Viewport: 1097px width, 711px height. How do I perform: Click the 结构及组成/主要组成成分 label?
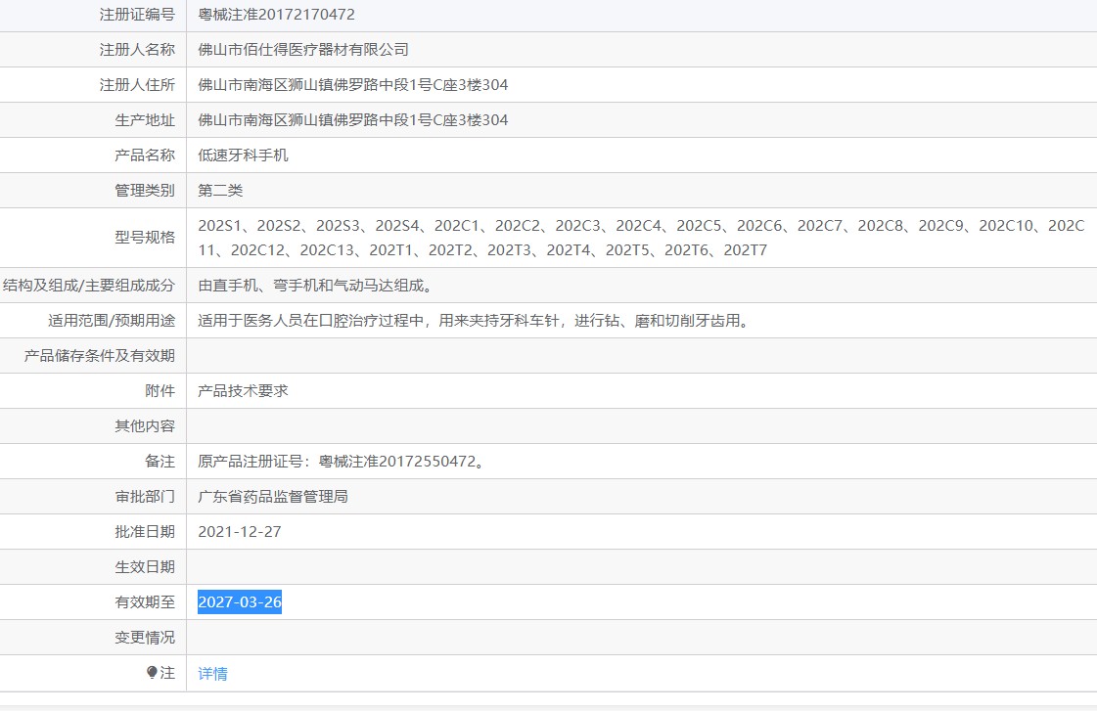pyautogui.click(x=89, y=286)
